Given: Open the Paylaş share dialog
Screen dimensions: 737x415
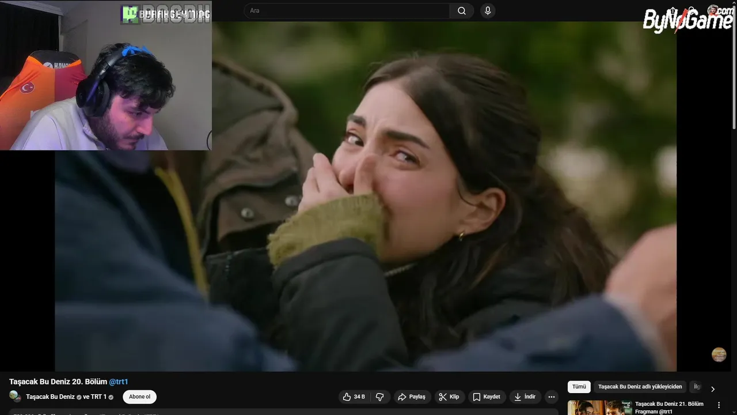Looking at the screenshot, I should click(x=412, y=397).
